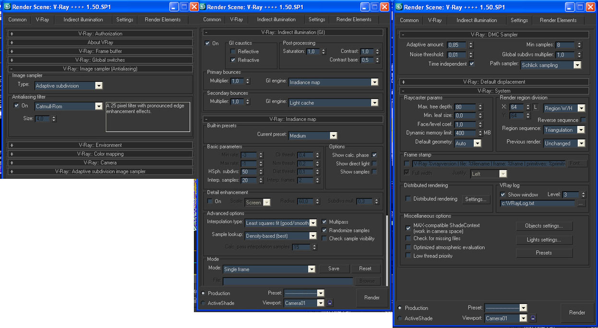
Task: Open the Image sampler Type dropdown
Action: point(98,86)
